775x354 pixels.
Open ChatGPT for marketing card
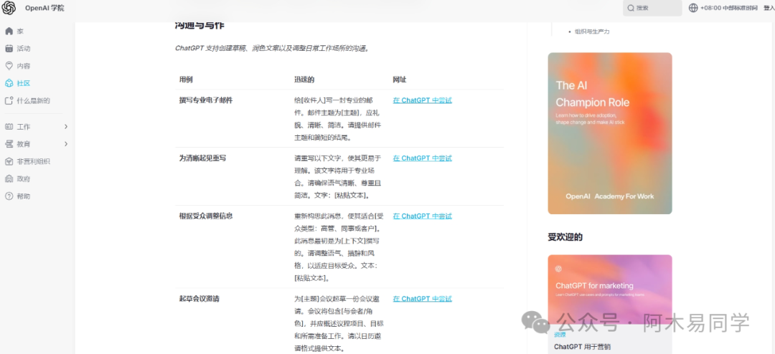[x=610, y=290]
